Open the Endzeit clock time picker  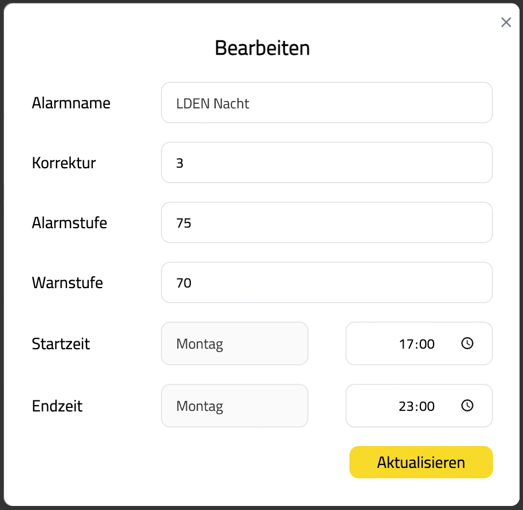[467, 406]
